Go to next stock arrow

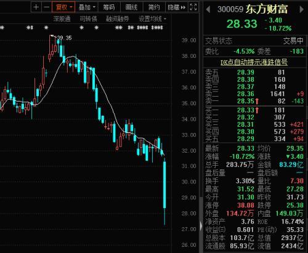click(301, 9)
